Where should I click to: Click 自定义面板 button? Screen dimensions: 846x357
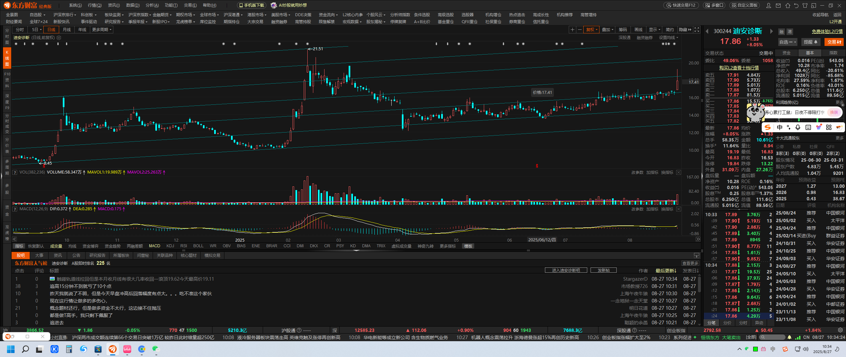coord(745,5)
